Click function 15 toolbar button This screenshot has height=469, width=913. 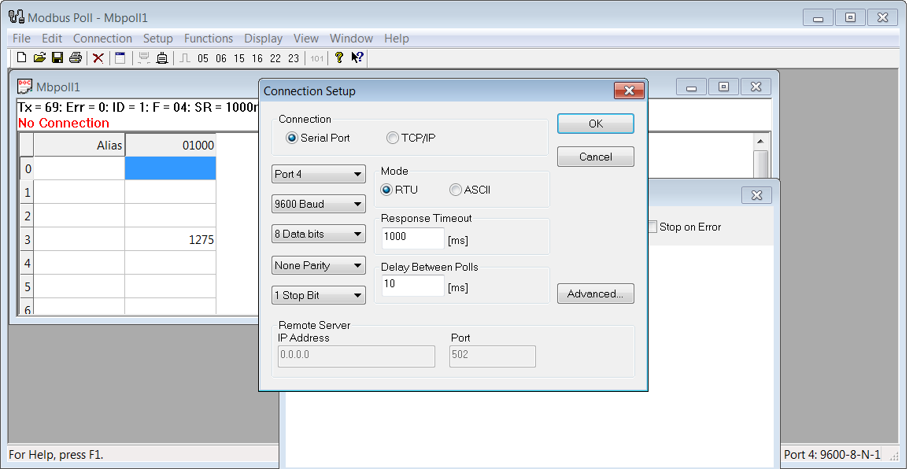click(239, 58)
